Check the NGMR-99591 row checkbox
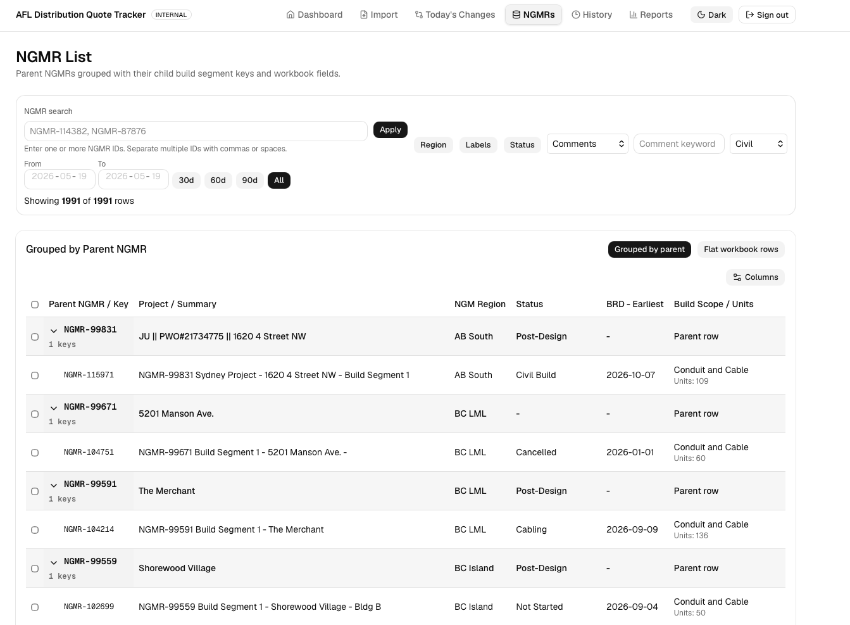The image size is (850, 625). pyautogui.click(x=35, y=491)
